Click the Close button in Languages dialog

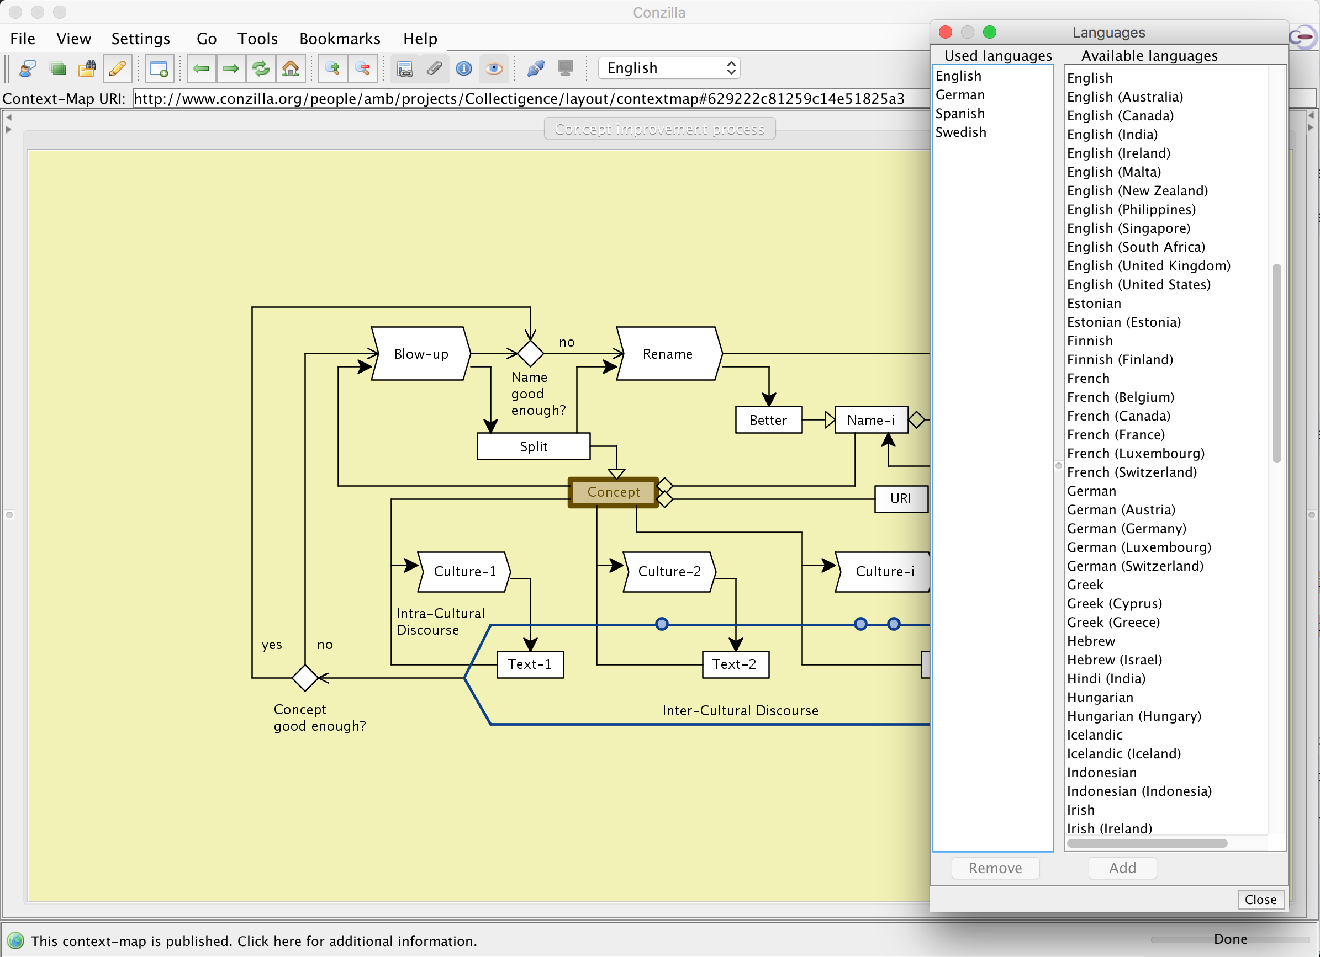(1260, 900)
